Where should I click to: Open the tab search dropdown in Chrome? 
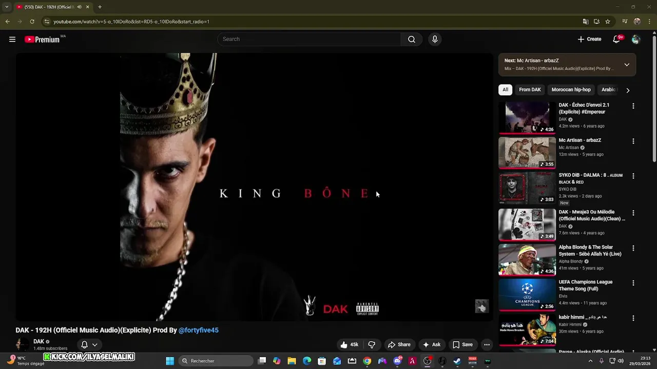click(x=7, y=7)
